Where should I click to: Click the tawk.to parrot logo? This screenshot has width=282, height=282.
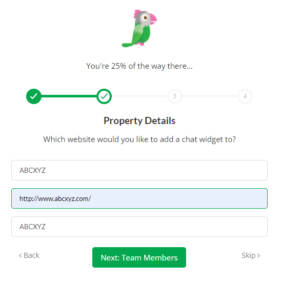click(139, 28)
